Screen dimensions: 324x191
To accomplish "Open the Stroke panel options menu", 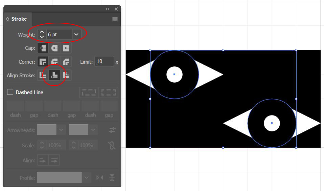I will pos(115,19).
